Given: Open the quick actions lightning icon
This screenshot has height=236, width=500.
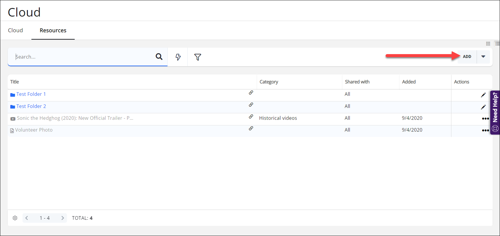Looking at the screenshot, I should tap(178, 57).
